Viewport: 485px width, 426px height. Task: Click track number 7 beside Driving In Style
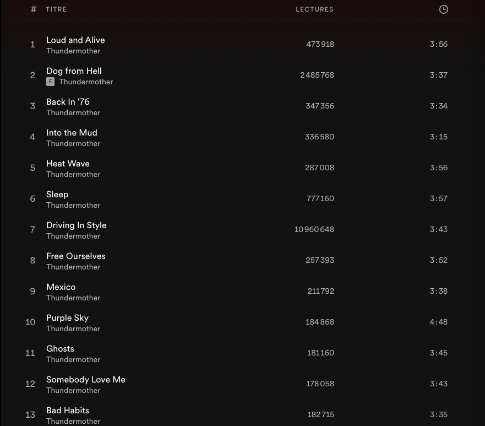tap(32, 229)
